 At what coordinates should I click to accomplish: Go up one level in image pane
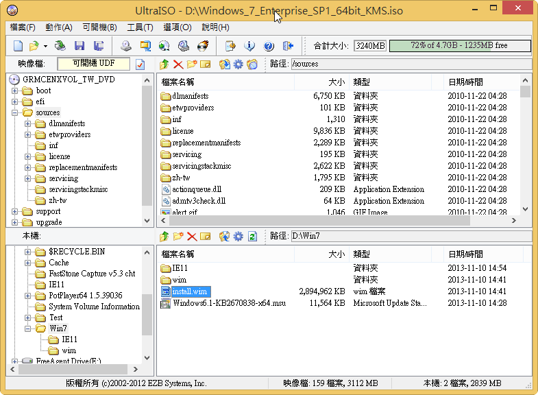click(164, 64)
